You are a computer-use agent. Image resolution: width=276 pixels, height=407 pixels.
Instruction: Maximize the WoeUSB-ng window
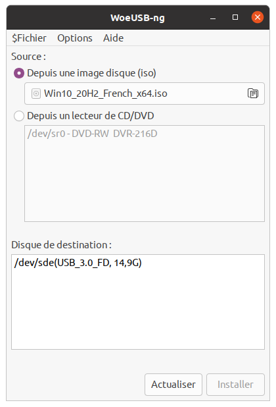coord(235,17)
